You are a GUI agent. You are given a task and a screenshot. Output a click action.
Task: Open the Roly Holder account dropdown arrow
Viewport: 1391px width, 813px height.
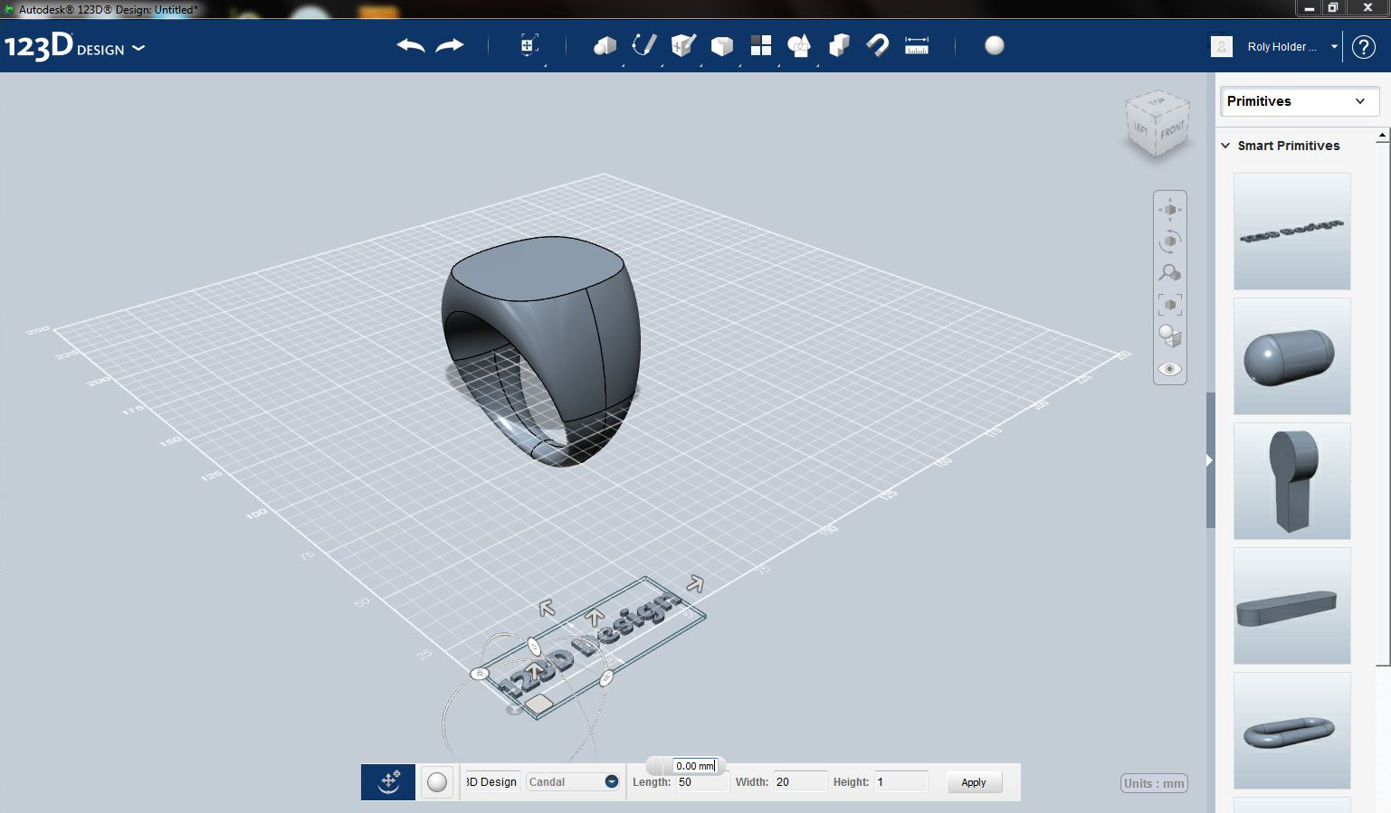tap(1334, 47)
